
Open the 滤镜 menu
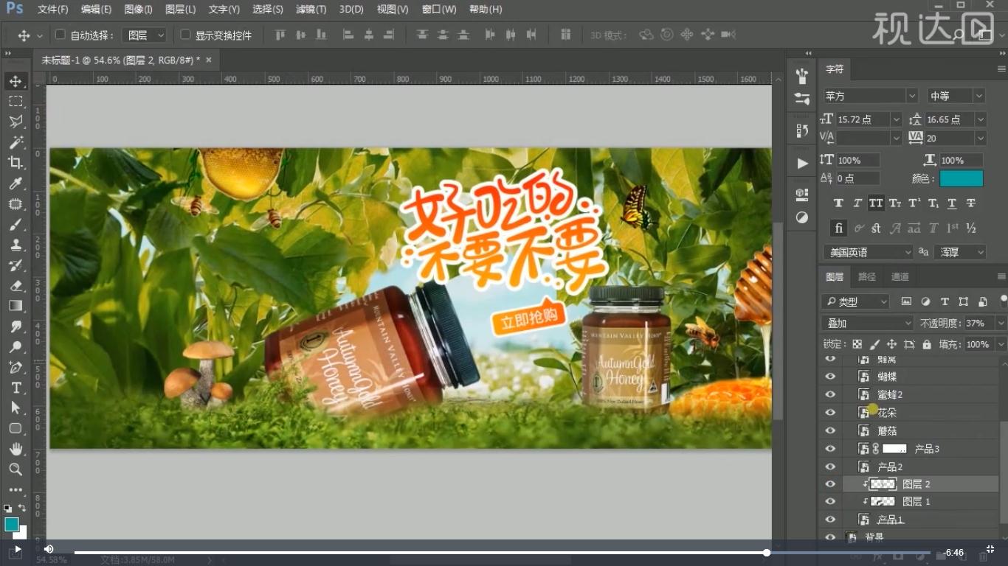pos(311,9)
